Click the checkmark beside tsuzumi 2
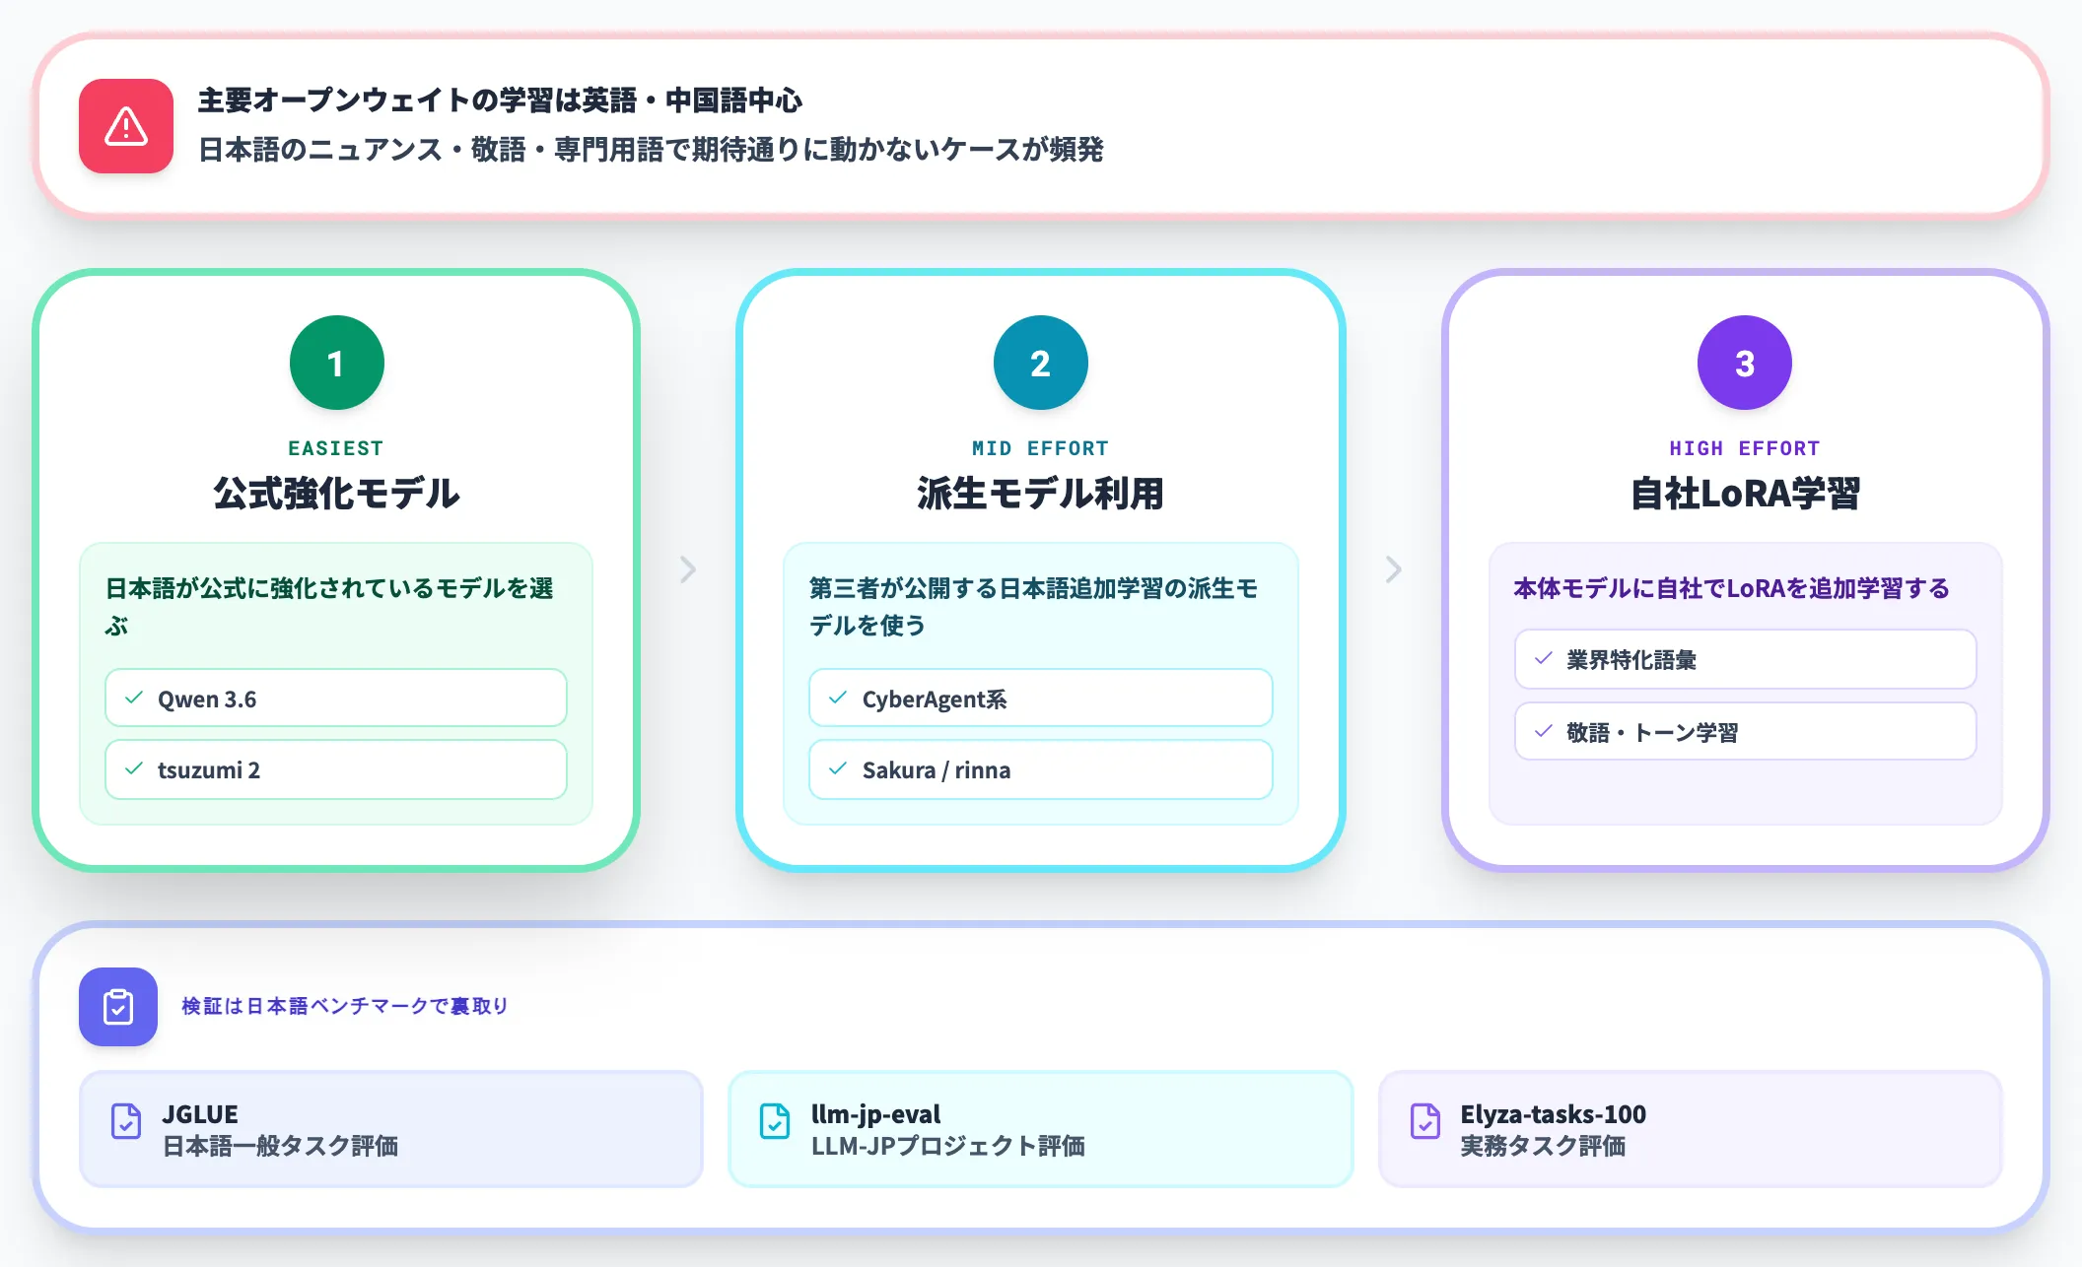 [134, 768]
